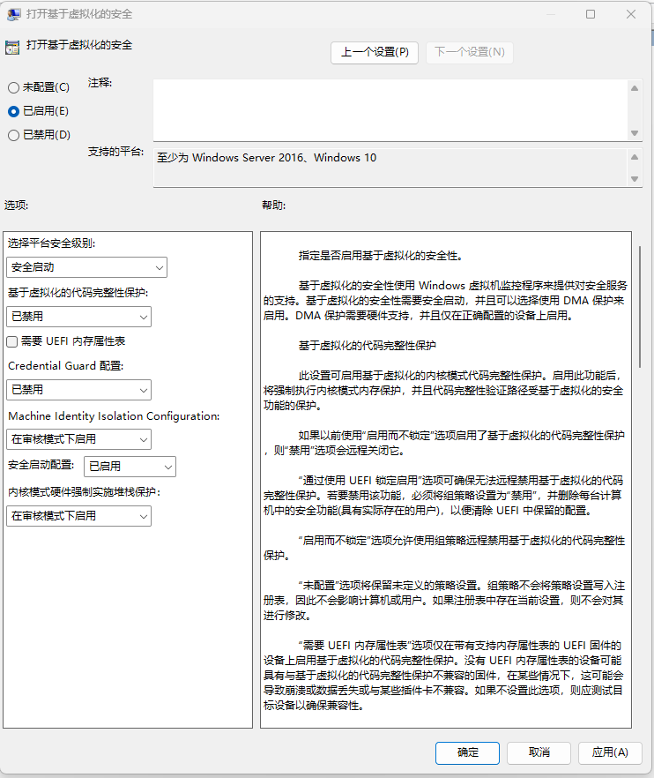Click the policy setting icon beside the heading
Image resolution: width=654 pixels, height=778 pixels.
12,46
